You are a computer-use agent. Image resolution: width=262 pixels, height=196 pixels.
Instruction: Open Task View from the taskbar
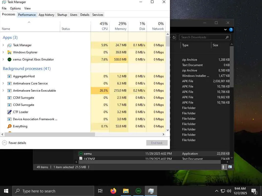coord(100,191)
